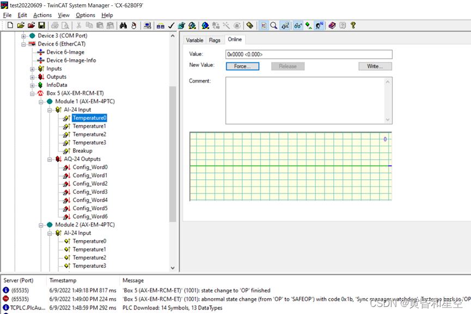Expand the Outputs tree node
This screenshot has height=314, width=471.
coord(32,77)
